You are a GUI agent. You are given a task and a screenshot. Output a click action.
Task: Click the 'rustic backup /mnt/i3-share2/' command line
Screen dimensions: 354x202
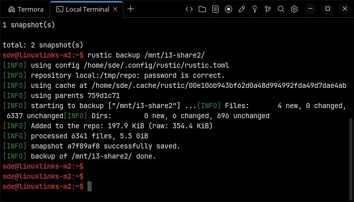pyautogui.click(x=146, y=55)
